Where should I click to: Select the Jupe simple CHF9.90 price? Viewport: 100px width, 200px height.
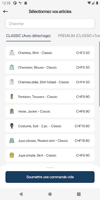83,155
